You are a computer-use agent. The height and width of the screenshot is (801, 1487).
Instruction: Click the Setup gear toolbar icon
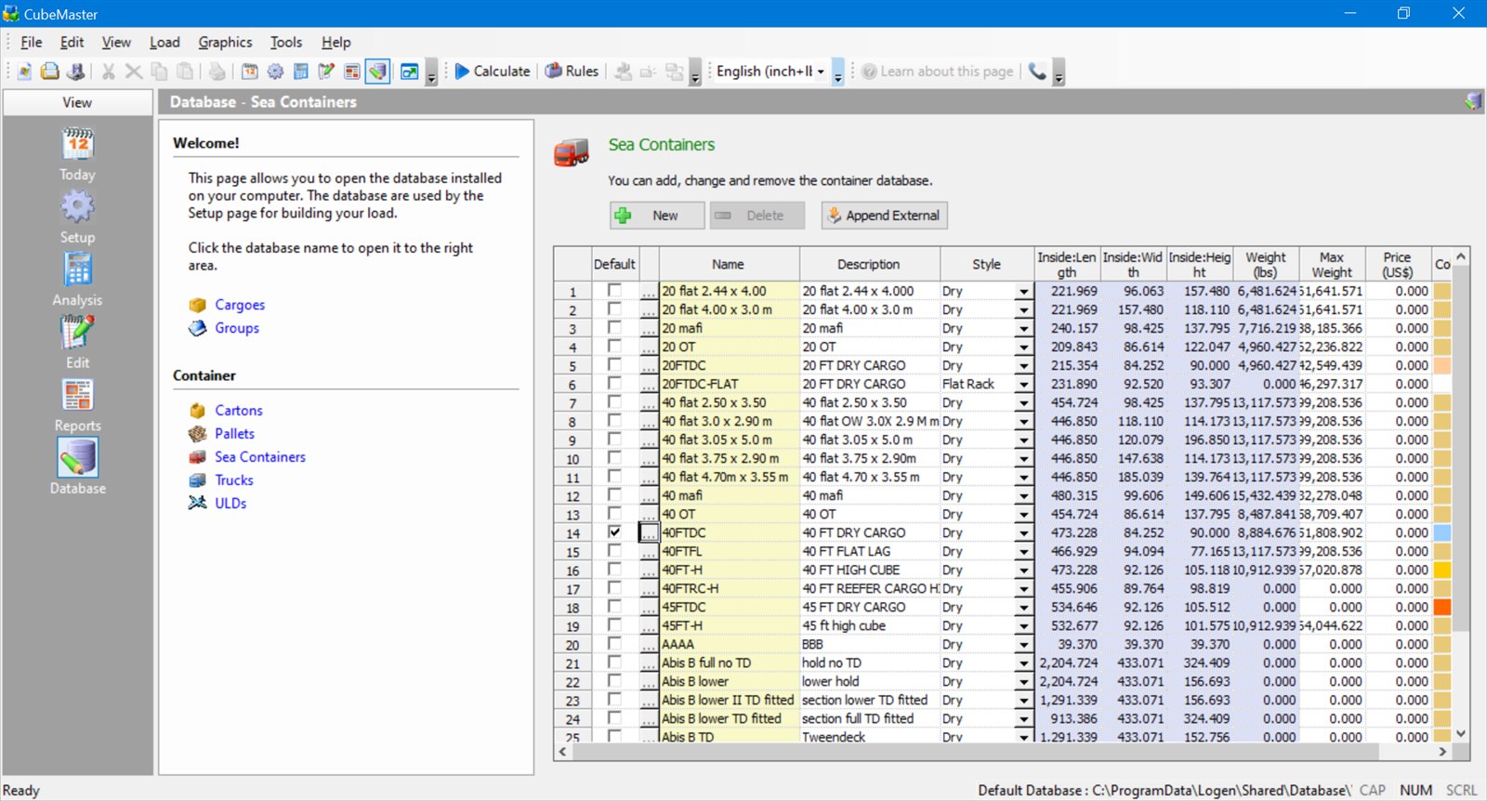[x=275, y=72]
